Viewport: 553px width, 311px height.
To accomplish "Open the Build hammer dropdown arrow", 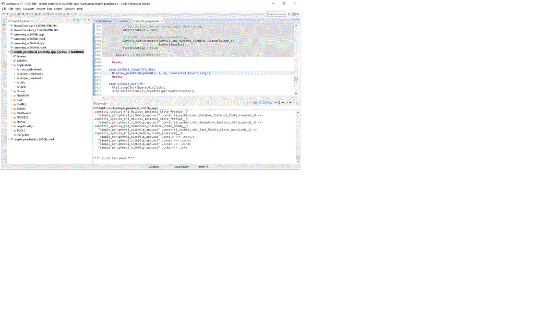I will tap(27, 14).
